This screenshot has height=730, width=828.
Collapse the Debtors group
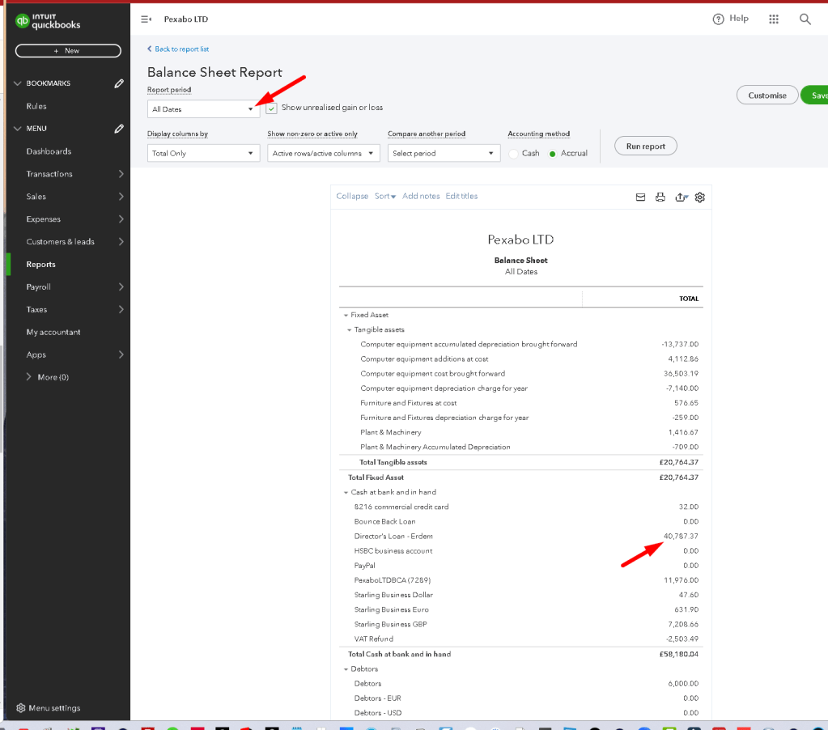[346, 669]
